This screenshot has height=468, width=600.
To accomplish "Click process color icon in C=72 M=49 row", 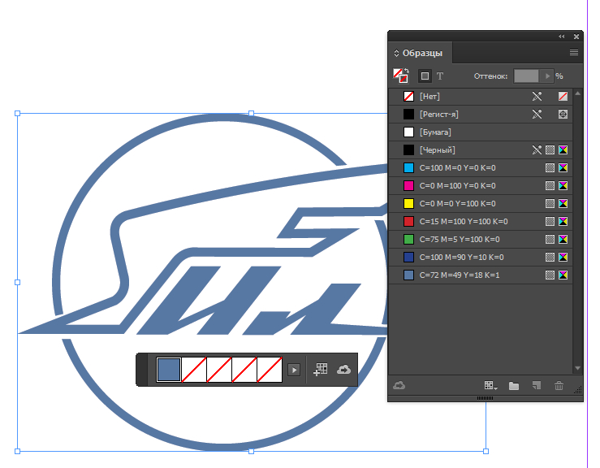I will 550,275.
